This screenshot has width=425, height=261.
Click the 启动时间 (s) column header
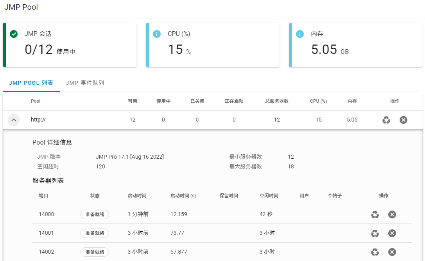tap(183, 196)
